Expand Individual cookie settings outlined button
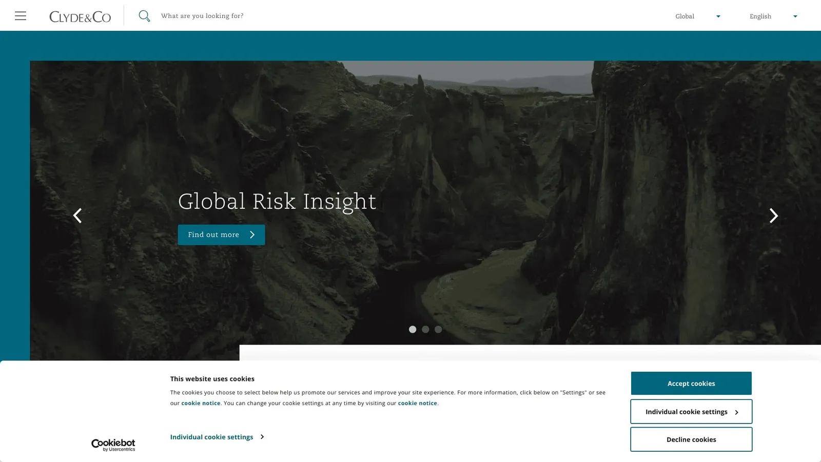Screen dimensions: 821x462 [x=691, y=412]
